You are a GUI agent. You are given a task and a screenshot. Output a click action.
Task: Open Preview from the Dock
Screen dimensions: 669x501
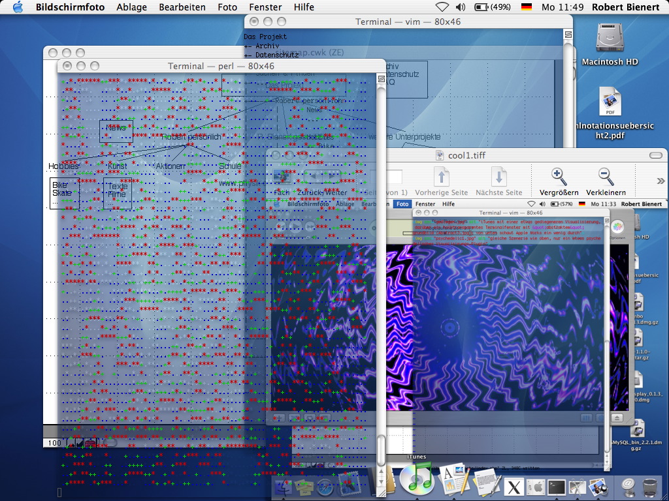[598, 487]
